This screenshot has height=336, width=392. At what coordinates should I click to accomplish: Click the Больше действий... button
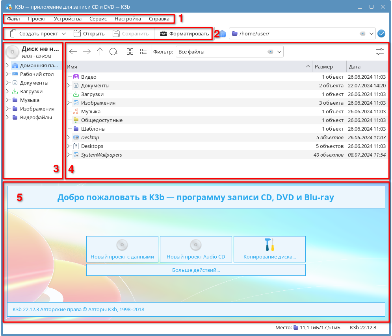click(x=196, y=270)
